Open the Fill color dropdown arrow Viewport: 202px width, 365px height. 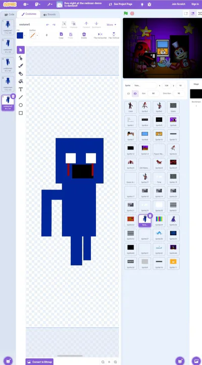coord(25,36)
